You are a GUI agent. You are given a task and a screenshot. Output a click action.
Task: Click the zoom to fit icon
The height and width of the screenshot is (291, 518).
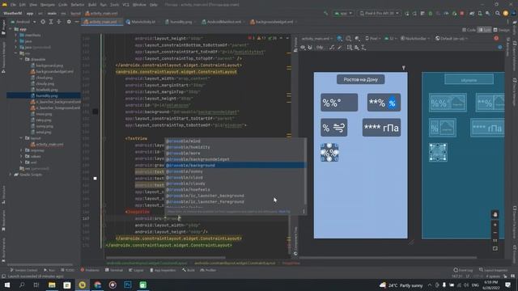pos(495,249)
